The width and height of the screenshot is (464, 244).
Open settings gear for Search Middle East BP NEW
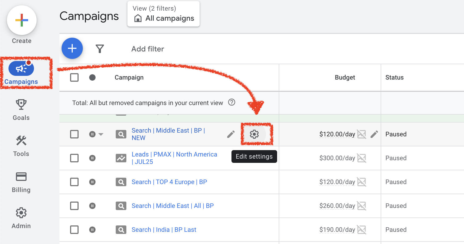tap(254, 134)
